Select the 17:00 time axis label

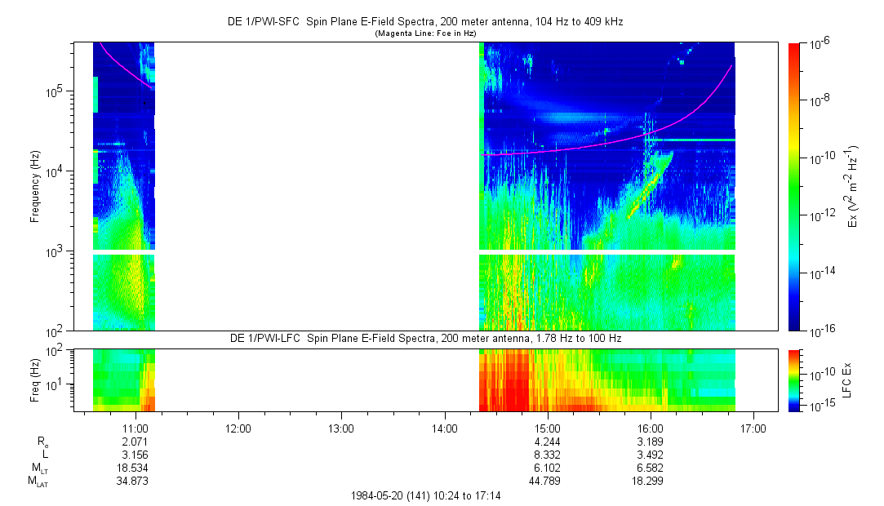[x=752, y=427]
